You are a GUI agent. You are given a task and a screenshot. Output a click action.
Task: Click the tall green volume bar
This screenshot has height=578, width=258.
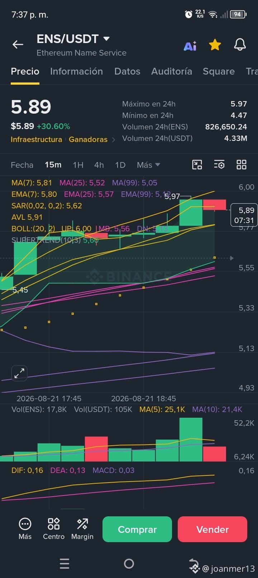coord(191,440)
